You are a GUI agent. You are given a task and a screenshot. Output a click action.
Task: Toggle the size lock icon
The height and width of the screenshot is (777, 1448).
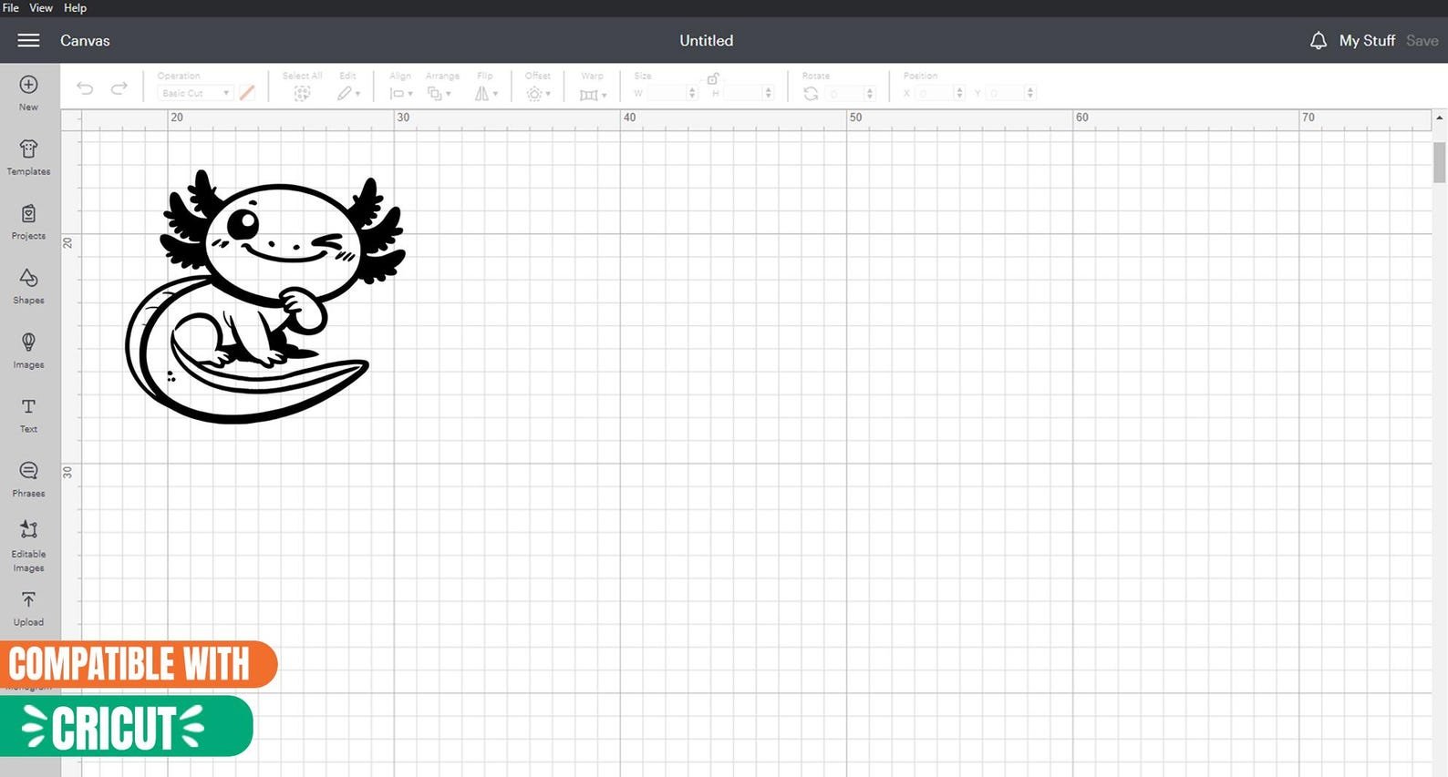713,78
